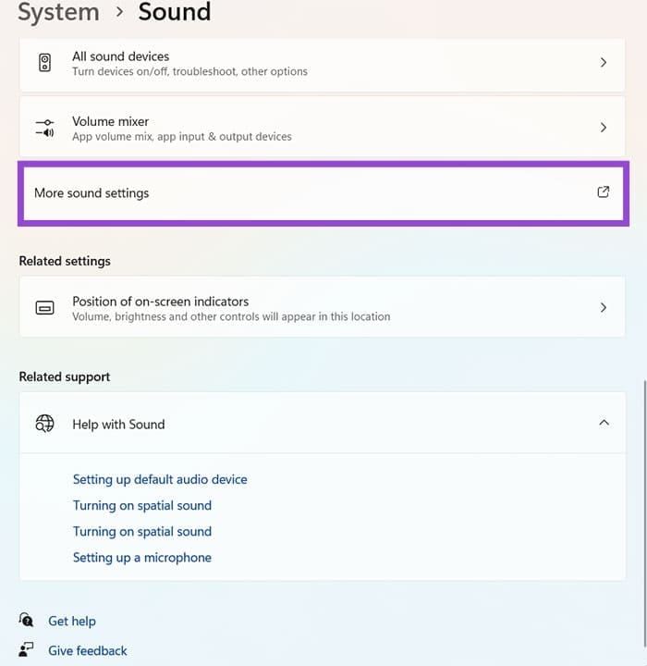Expand Volume mixer using its right chevron
This screenshot has width=647, height=666.
pyautogui.click(x=604, y=128)
